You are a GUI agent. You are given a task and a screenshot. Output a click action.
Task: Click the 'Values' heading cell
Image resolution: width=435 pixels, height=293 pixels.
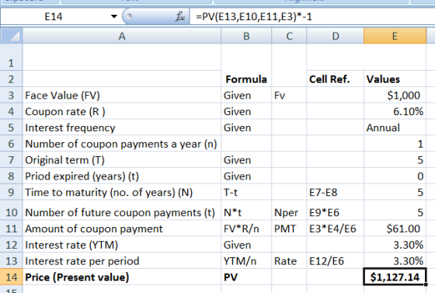point(395,79)
